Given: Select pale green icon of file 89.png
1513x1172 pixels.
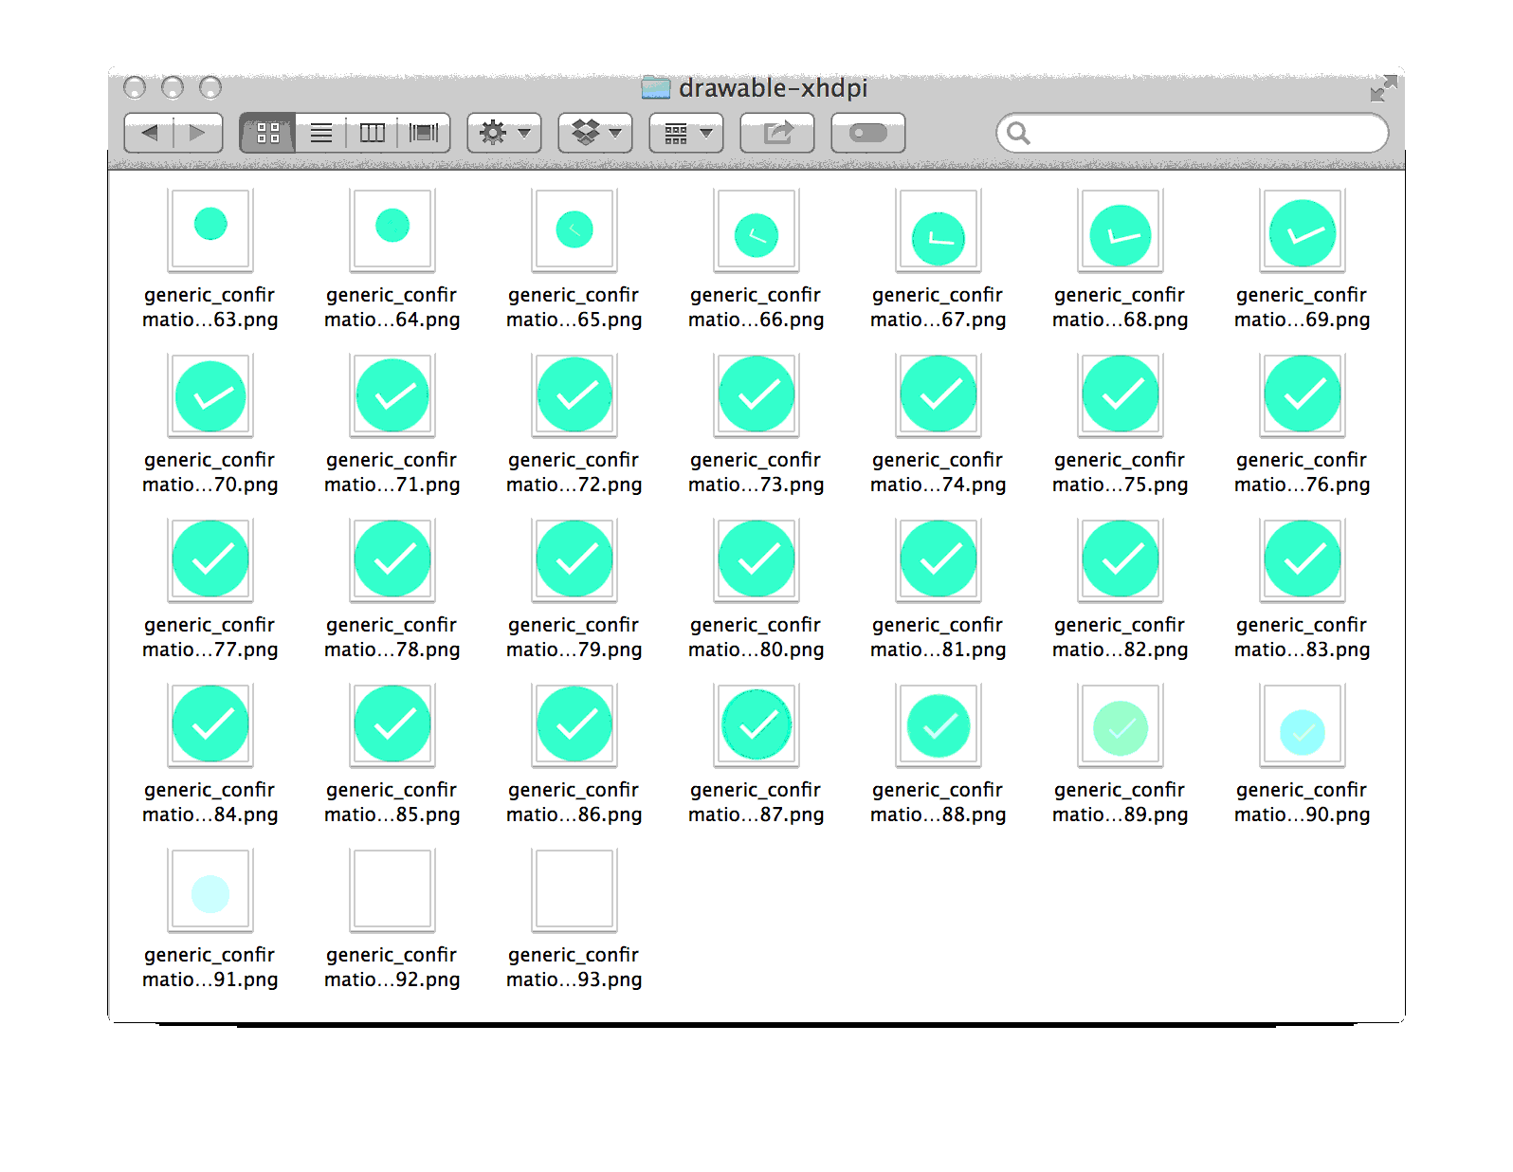Looking at the screenshot, I should click(x=1121, y=725).
